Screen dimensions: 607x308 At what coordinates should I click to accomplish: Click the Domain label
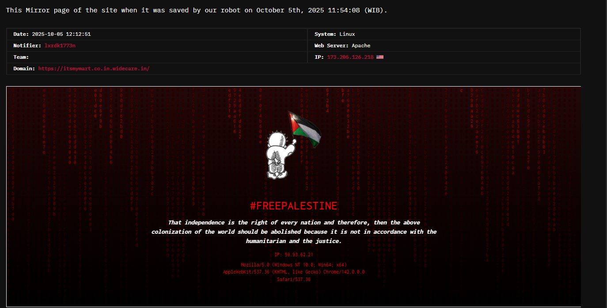[24, 68]
